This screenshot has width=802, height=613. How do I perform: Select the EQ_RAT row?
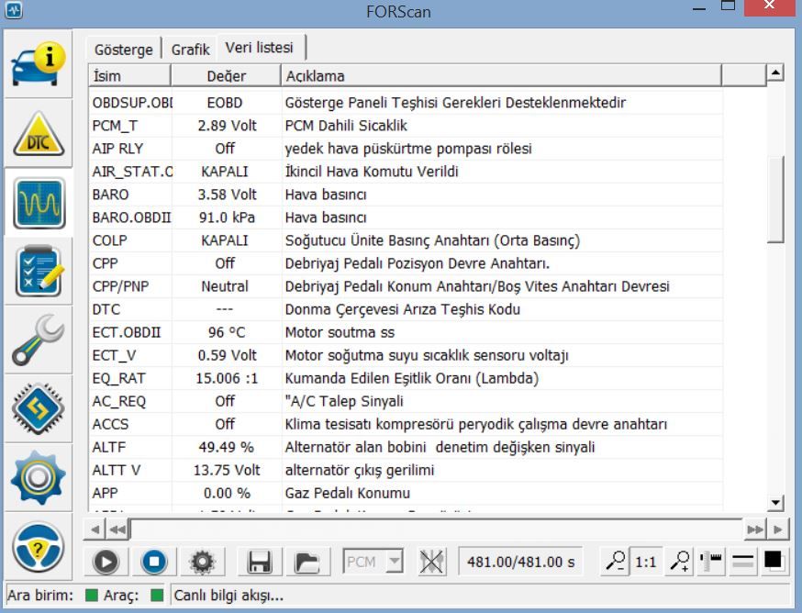coord(406,378)
